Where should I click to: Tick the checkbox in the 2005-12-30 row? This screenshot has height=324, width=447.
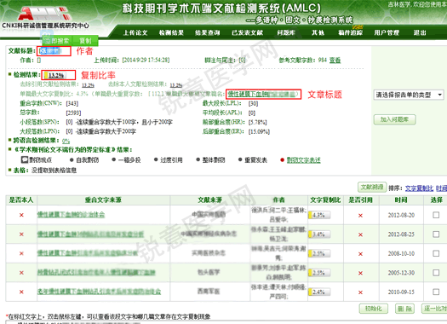[436, 273]
